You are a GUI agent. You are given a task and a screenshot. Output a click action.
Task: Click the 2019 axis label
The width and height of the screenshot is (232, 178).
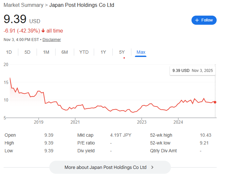(x=39, y=122)
